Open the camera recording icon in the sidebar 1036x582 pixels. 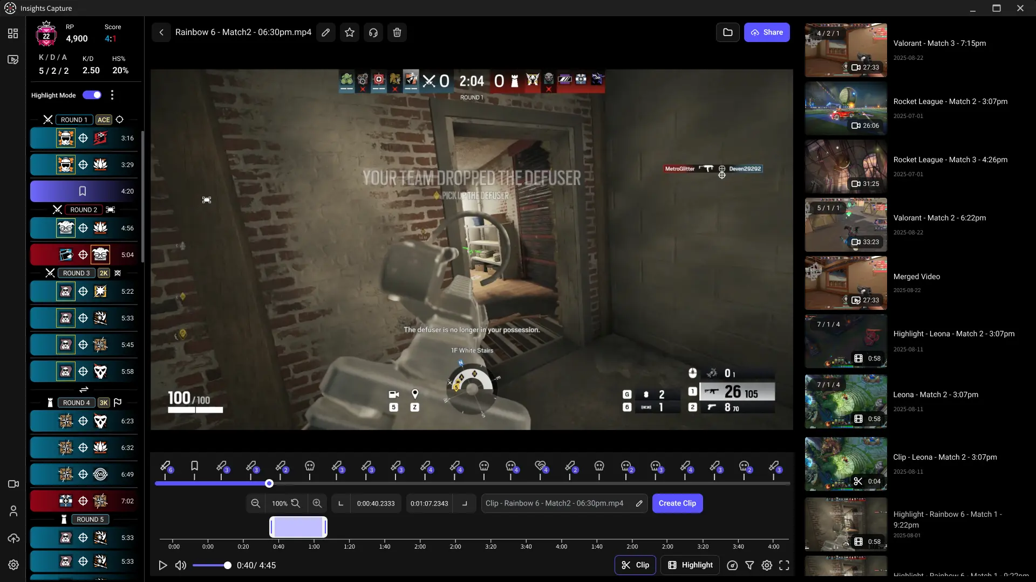13,484
